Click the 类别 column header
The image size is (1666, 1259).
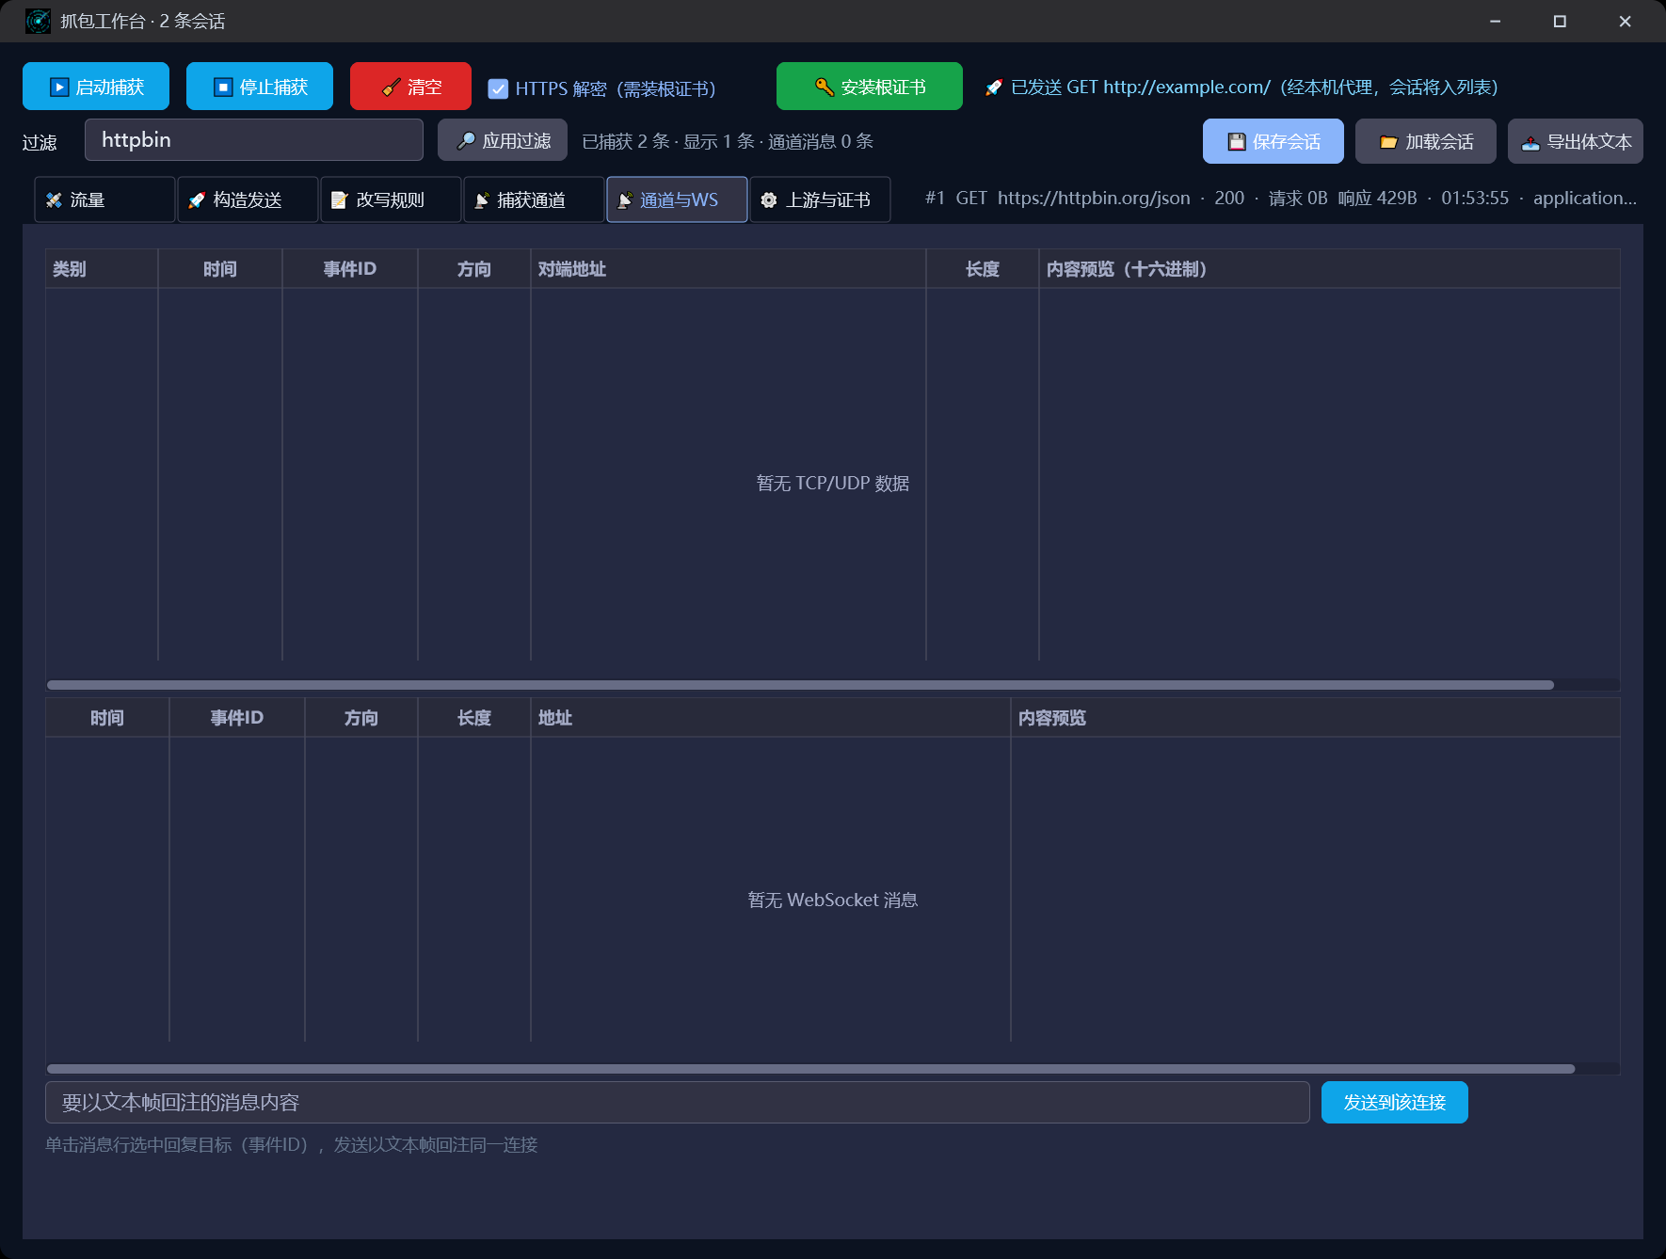pos(102,269)
